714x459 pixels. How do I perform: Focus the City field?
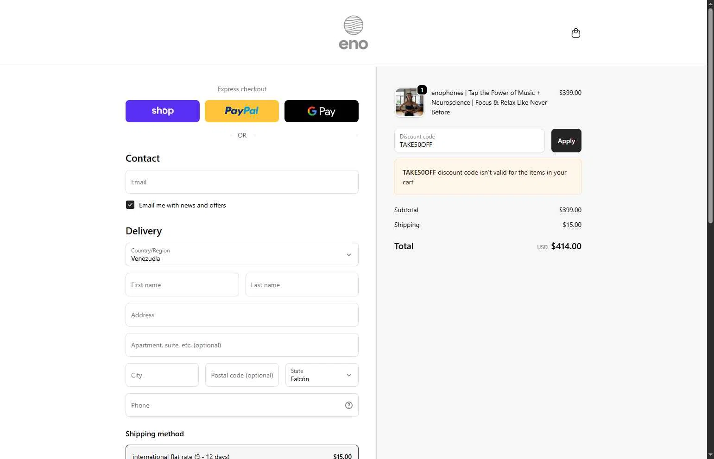[x=162, y=375]
